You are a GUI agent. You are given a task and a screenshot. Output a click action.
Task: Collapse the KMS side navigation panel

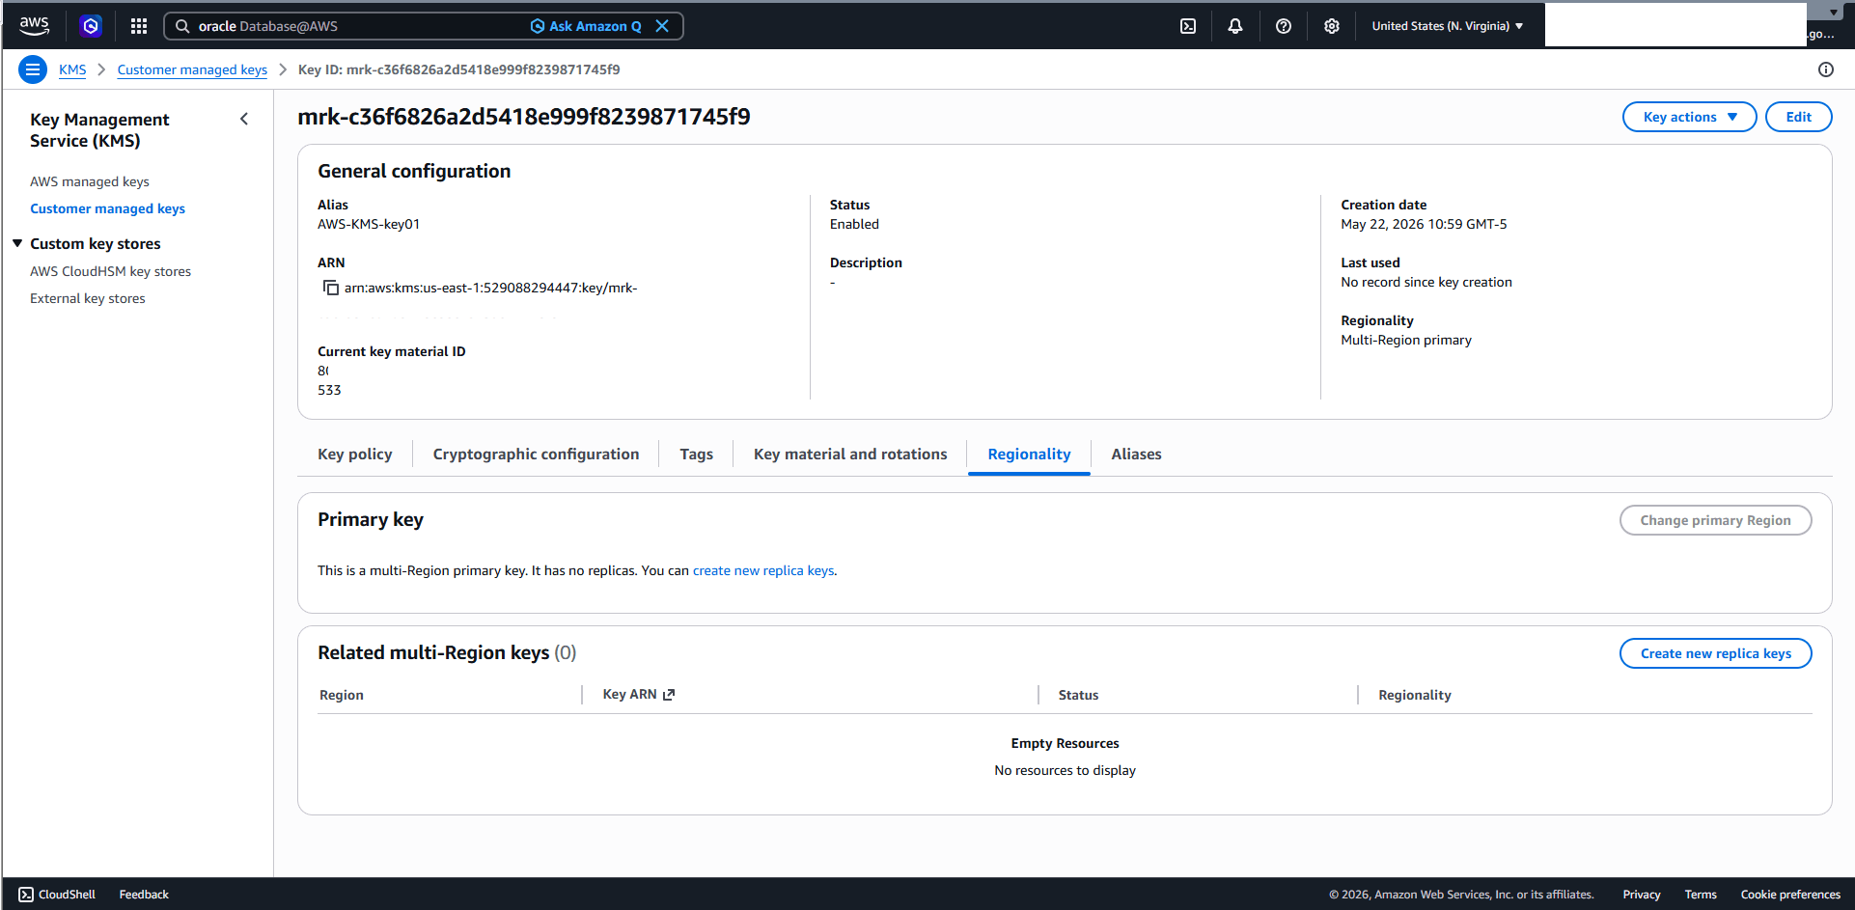(244, 119)
